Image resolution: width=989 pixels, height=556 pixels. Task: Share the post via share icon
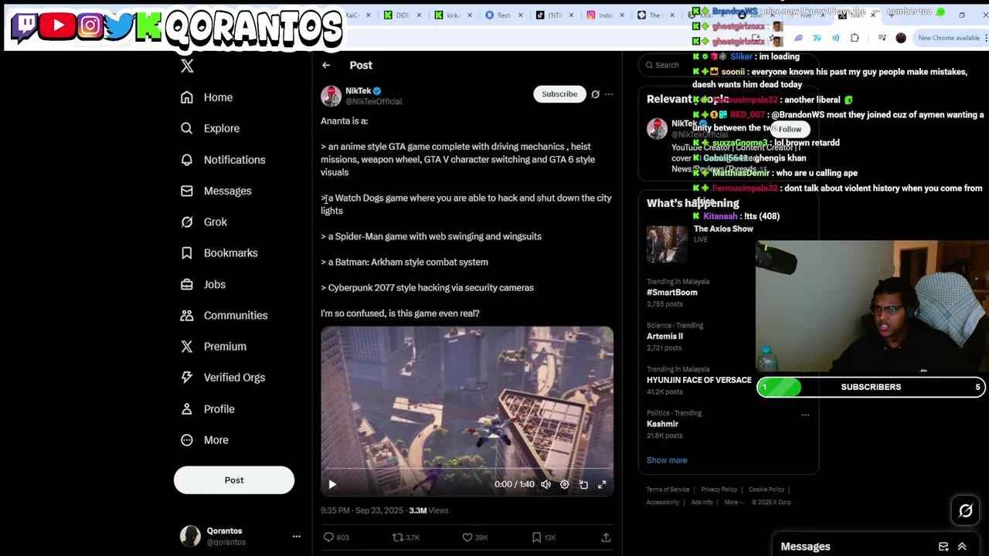606,537
